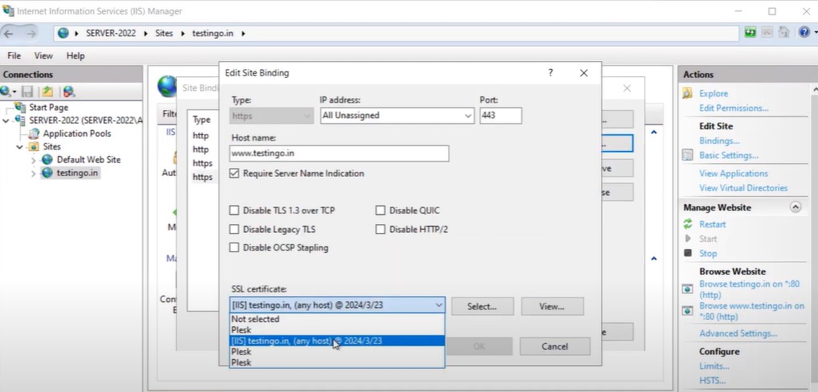Close the Edit Site Binding dialog

pyautogui.click(x=584, y=73)
